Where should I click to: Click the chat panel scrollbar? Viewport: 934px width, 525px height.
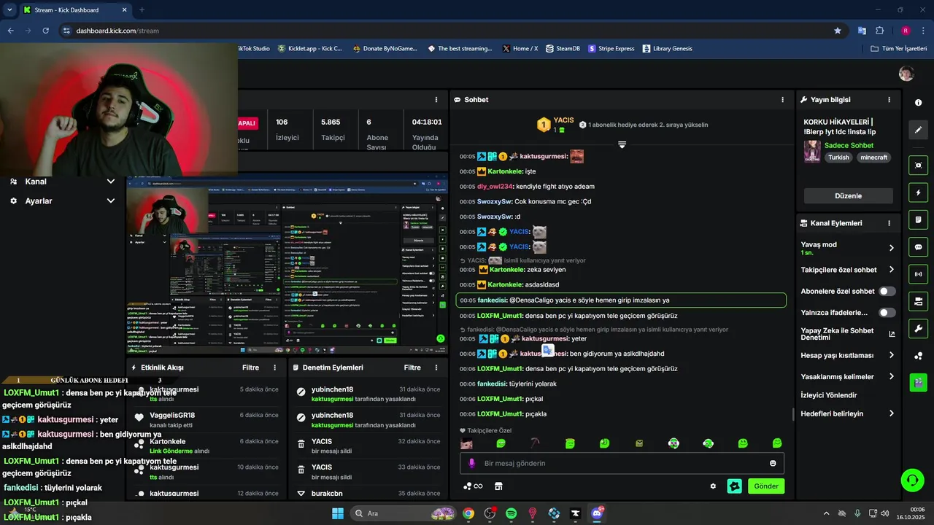pos(793,414)
